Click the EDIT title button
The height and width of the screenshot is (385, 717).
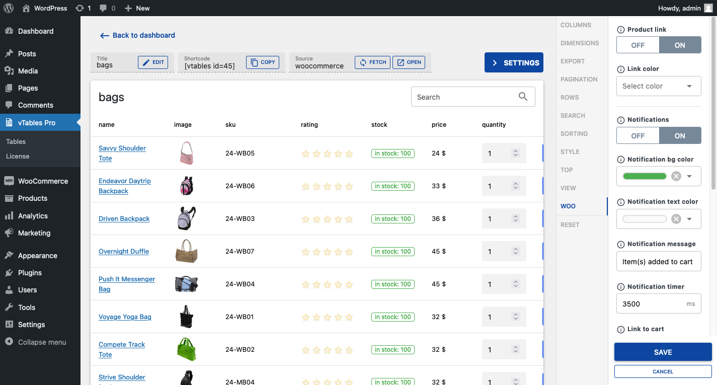tap(153, 62)
